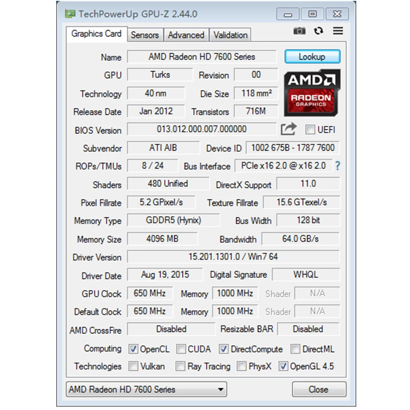
Task: Toggle the UEFI checkbox
Action: [310, 130]
